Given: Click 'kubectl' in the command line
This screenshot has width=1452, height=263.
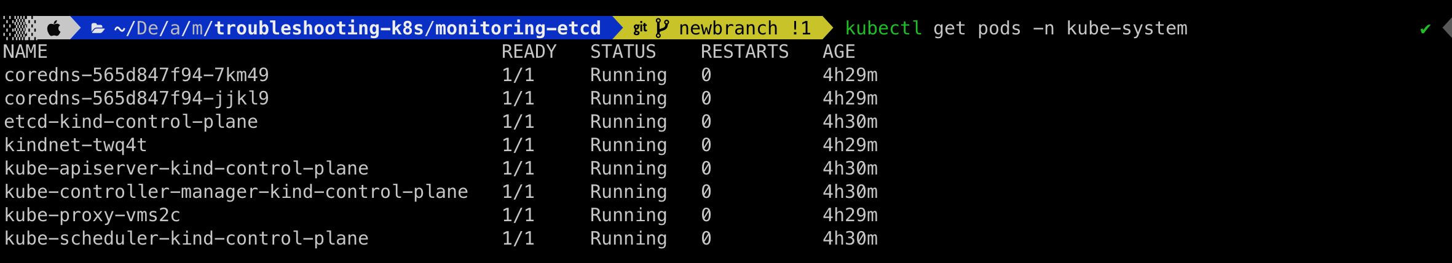Looking at the screenshot, I should (x=883, y=28).
